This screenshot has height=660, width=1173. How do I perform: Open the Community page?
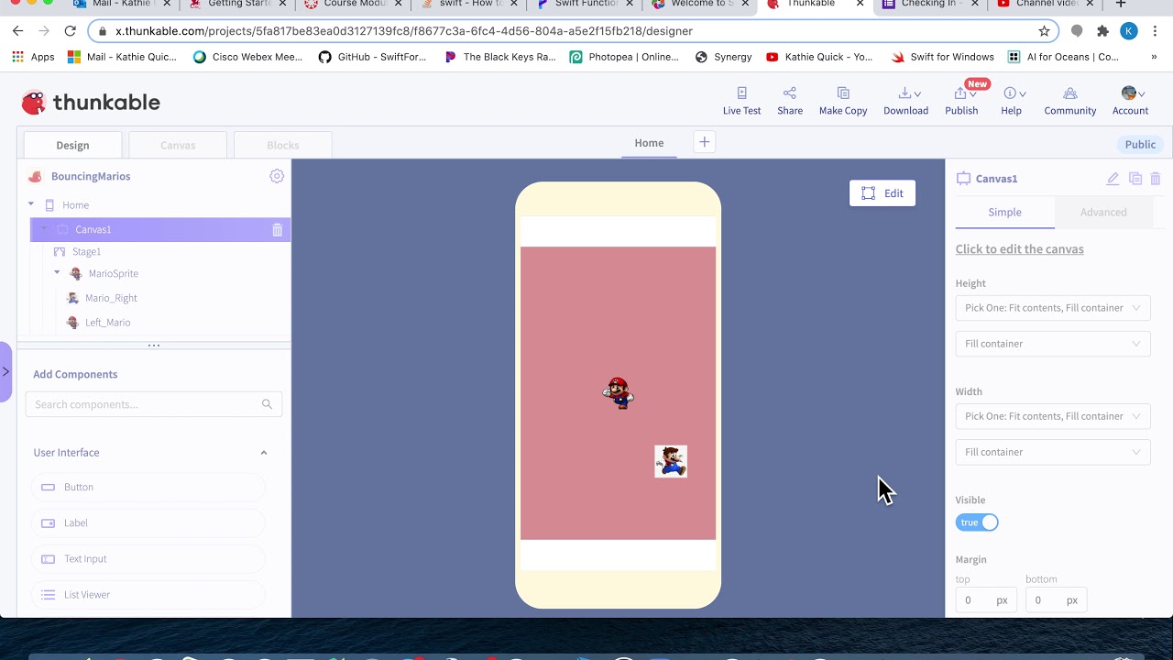1069,101
